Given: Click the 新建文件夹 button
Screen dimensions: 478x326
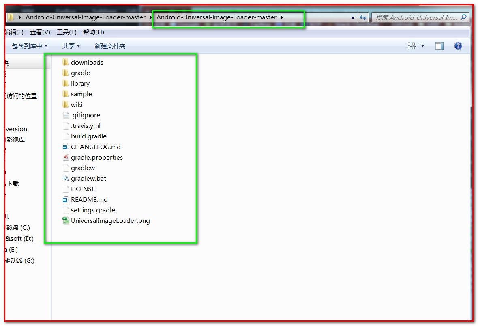Looking at the screenshot, I should pyautogui.click(x=110, y=46).
